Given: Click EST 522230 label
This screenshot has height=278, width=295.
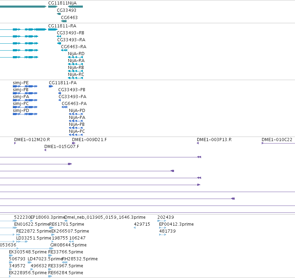Looking at the screenshot, I should 23,217.
